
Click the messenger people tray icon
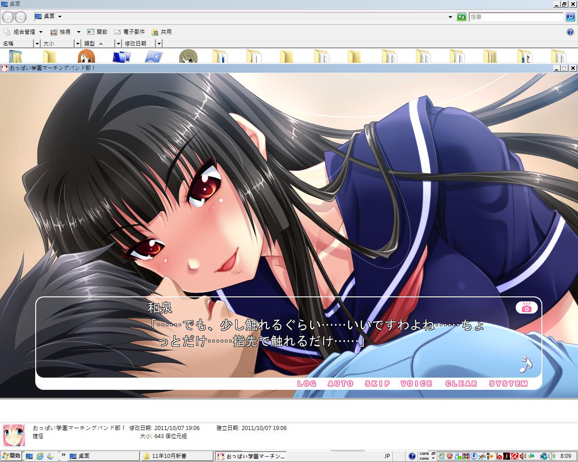pyautogui.click(x=458, y=456)
